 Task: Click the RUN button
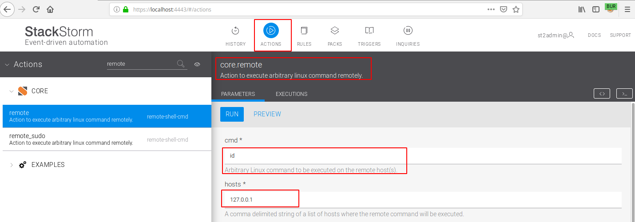click(x=232, y=114)
